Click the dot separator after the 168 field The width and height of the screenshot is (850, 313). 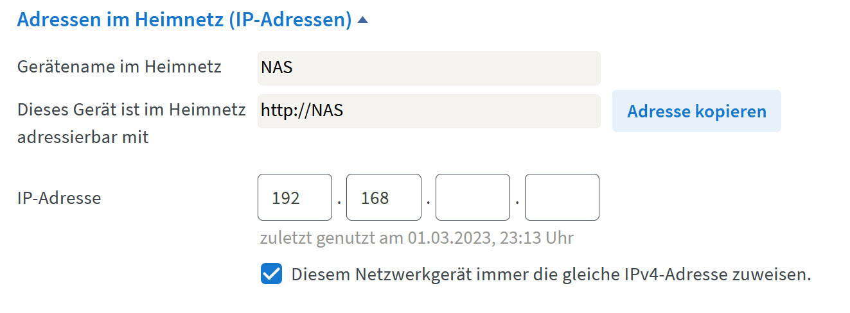[428, 203]
